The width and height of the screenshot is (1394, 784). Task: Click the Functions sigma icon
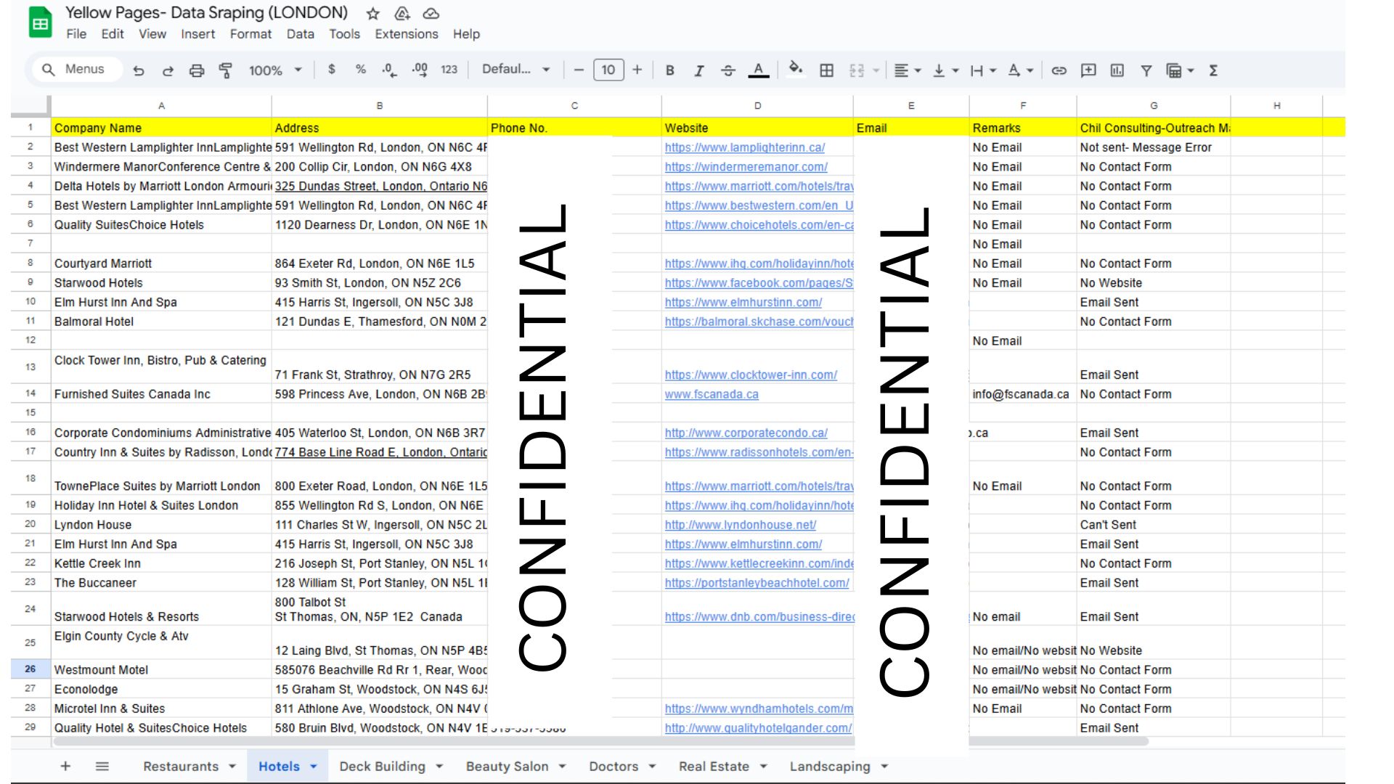[x=1213, y=70]
